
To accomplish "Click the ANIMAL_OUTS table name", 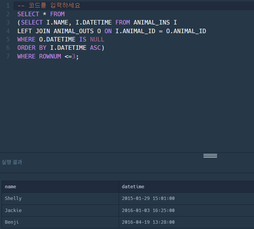I will pyautogui.click(x=73, y=31).
